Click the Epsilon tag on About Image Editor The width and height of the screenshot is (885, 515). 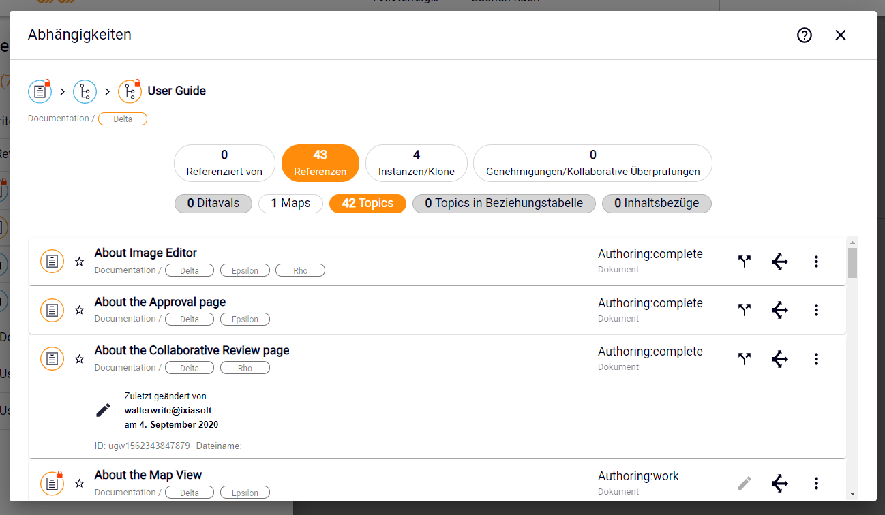245,270
